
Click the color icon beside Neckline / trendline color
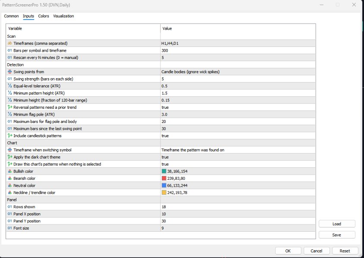pos(9,193)
